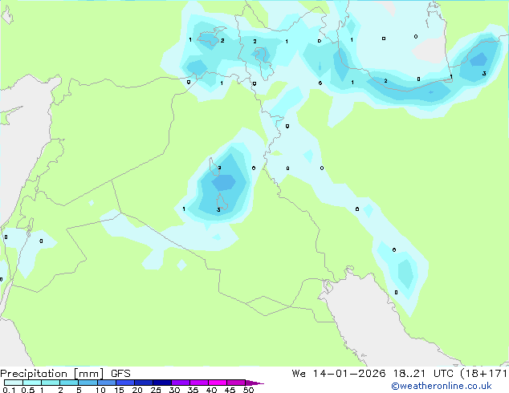Click the '18..21 UTC' time text
The width and height of the screenshot is (509, 393).
(424, 374)
